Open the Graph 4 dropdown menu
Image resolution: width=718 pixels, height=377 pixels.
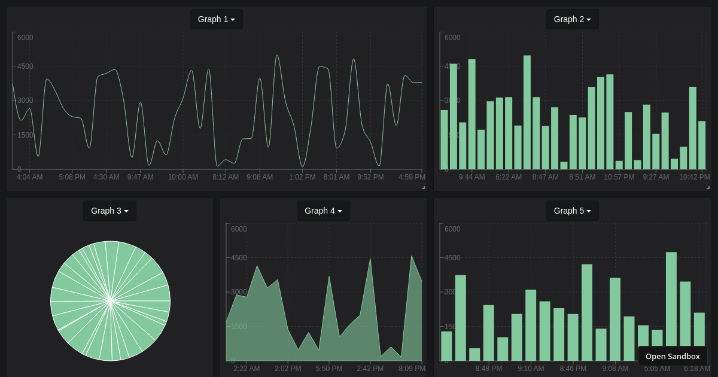(x=323, y=210)
